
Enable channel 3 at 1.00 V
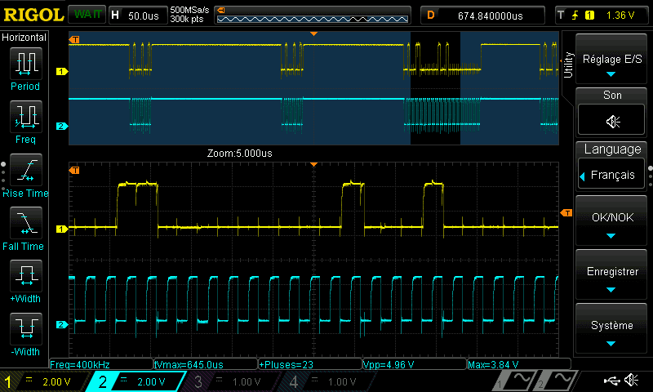click(x=232, y=381)
